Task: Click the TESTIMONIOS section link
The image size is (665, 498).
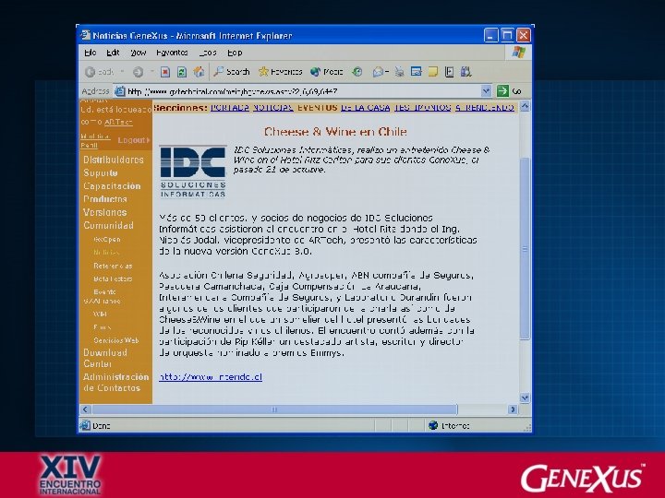Action: tap(422, 108)
